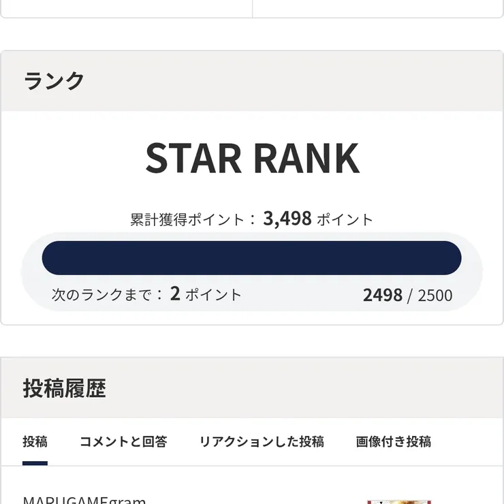Click the post thumbnail image
The height and width of the screenshot is (504, 504).
(x=399, y=501)
